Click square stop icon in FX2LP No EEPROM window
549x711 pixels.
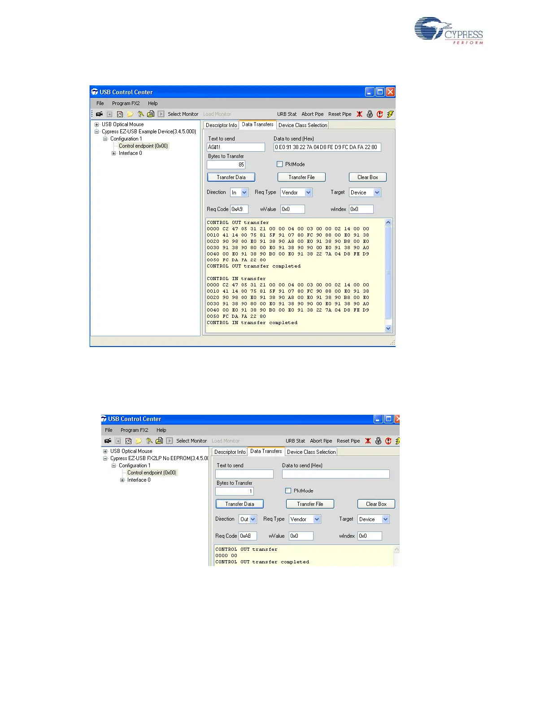pos(118,441)
